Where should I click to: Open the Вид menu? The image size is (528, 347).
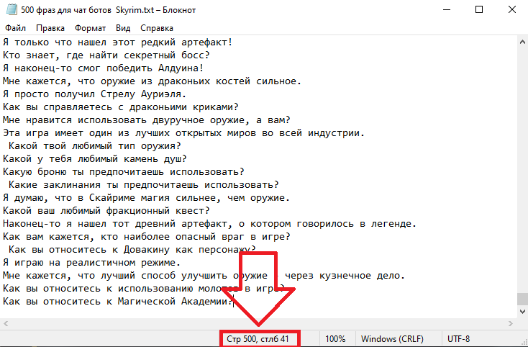click(x=123, y=28)
